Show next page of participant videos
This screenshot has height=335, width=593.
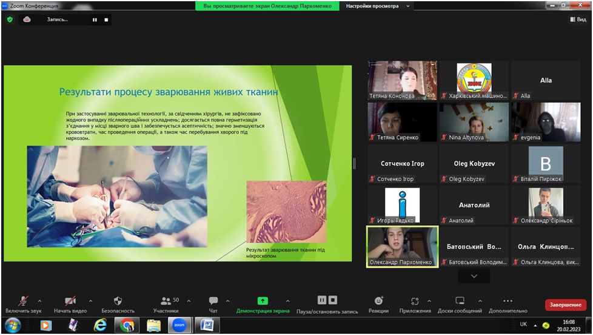[x=474, y=276]
